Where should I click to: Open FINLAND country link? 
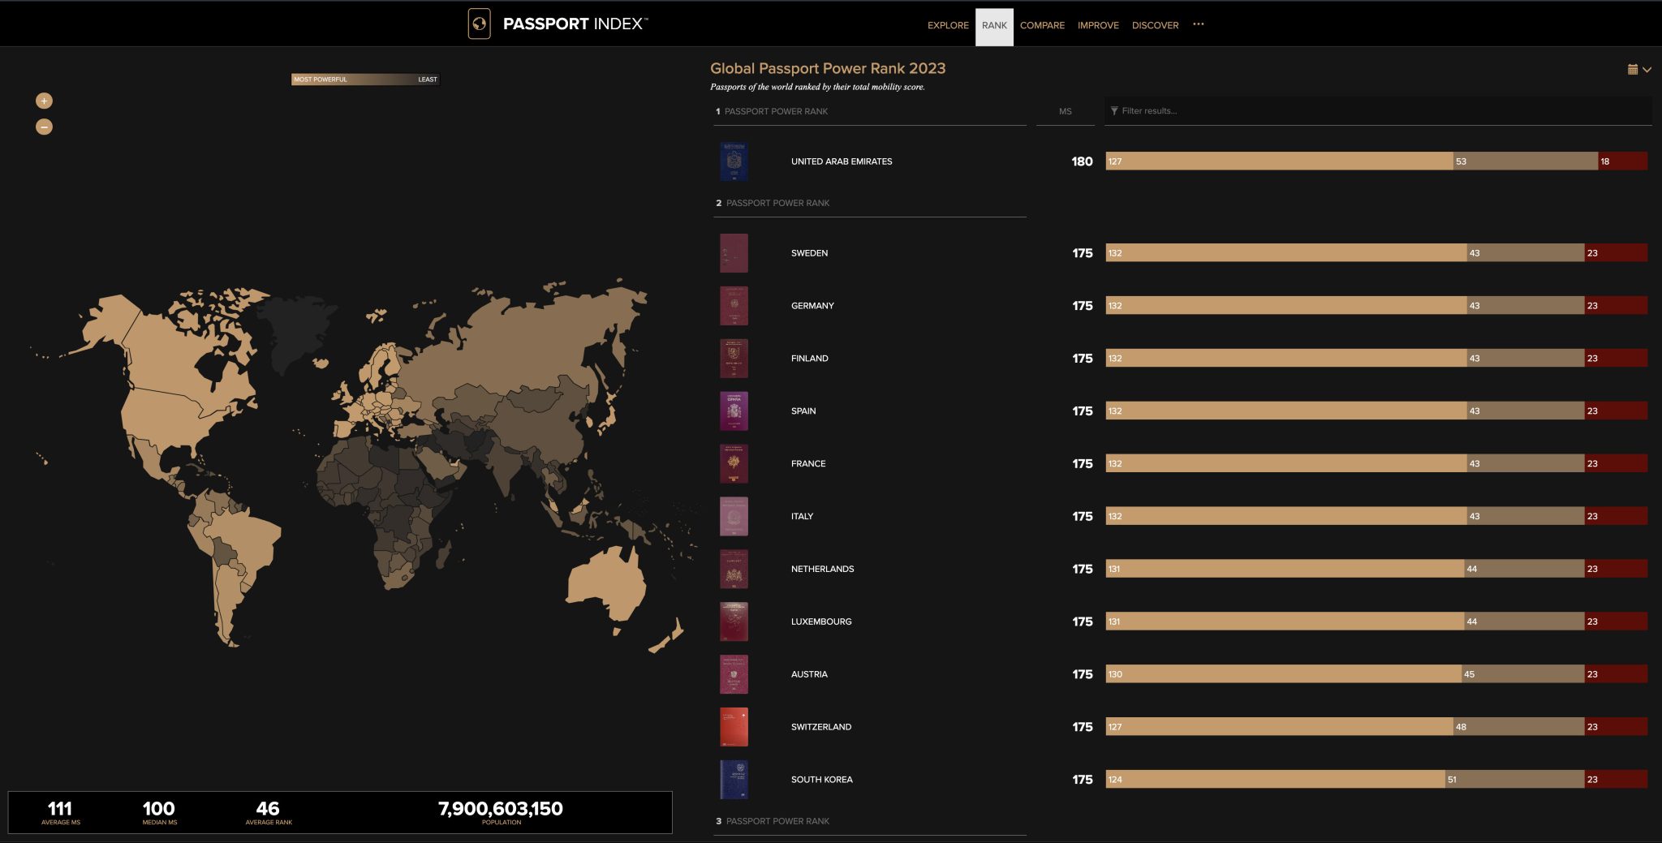tap(809, 359)
